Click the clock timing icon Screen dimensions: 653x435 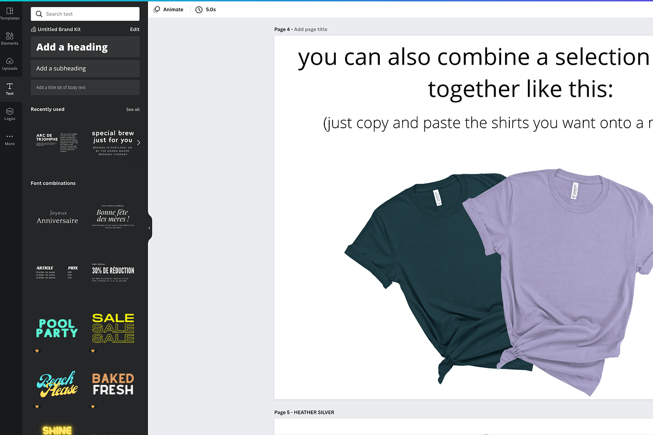click(x=199, y=9)
